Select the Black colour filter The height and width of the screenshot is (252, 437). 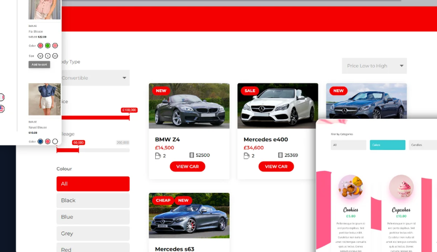pyautogui.click(x=93, y=200)
